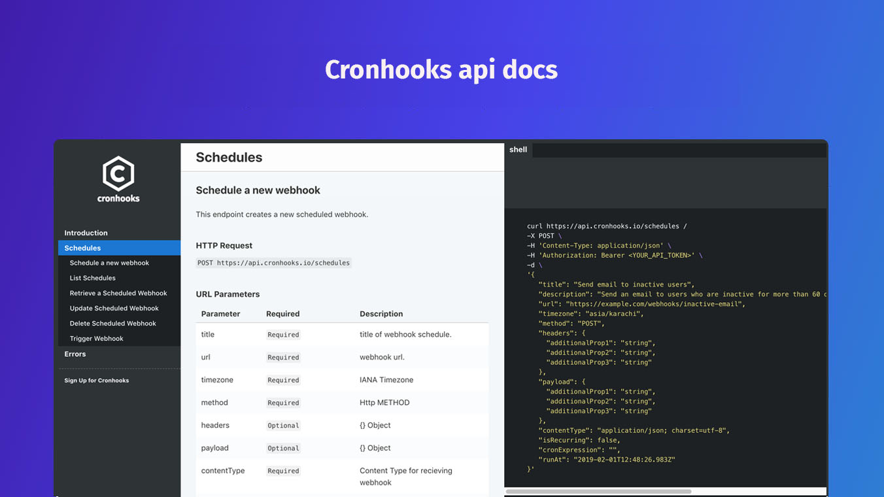Click the Cronhooks hexagon logo icon
This screenshot has width=884, height=497.
118,173
